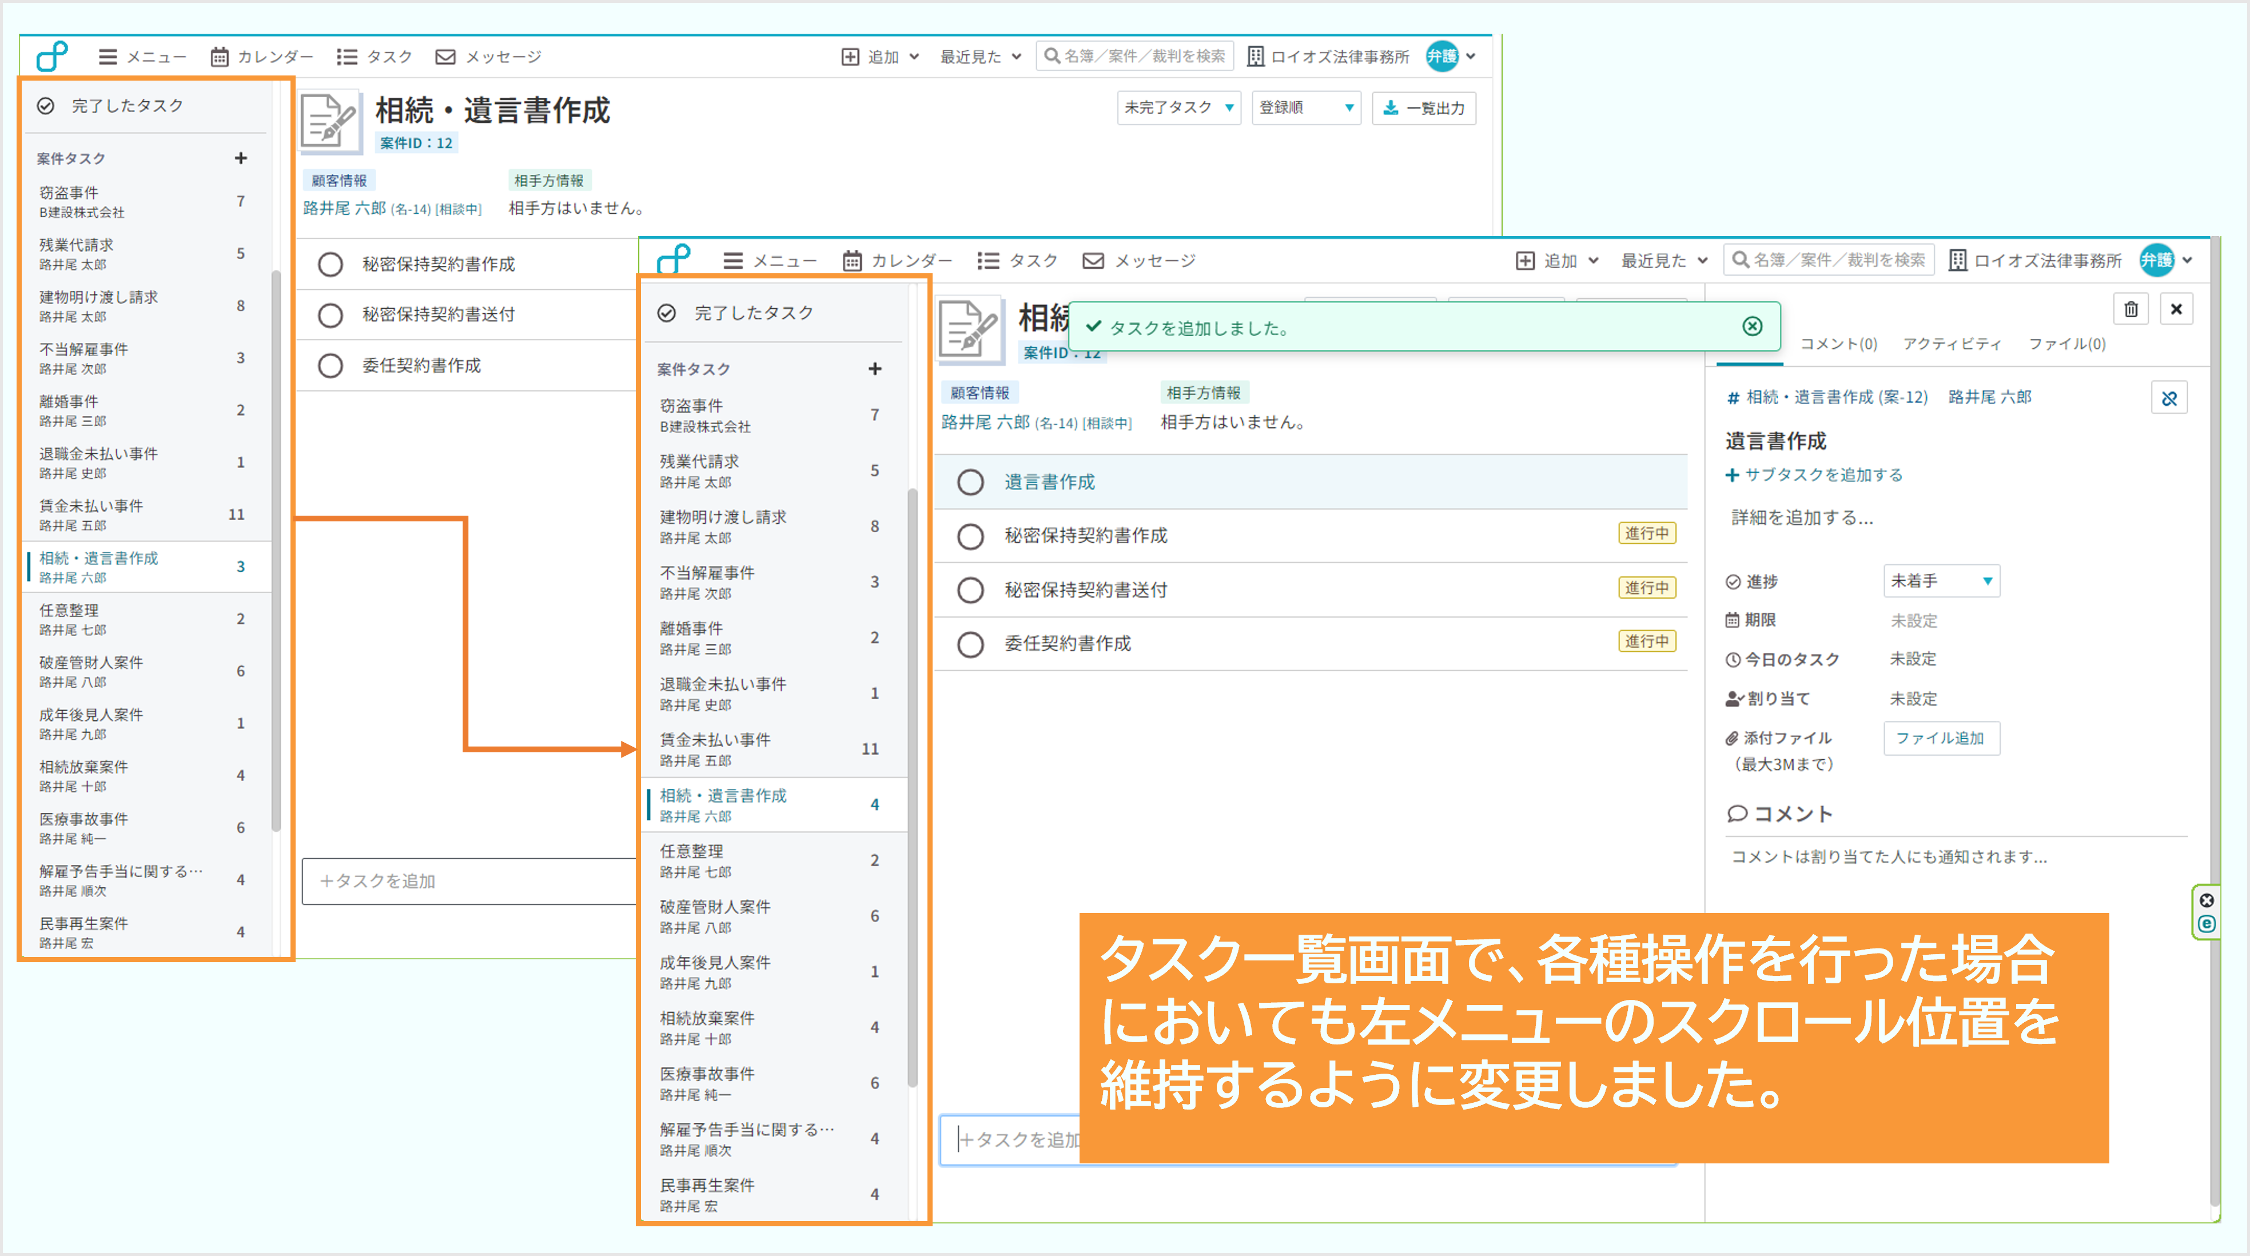Open カレンダー in the back window
2250x1256 pixels.
tap(261, 57)
